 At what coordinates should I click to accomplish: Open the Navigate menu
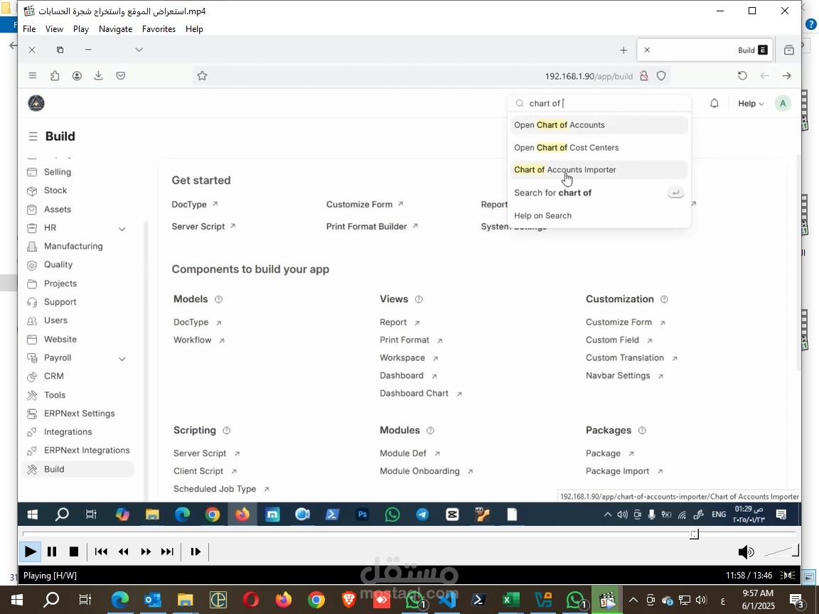pos(115,28)
